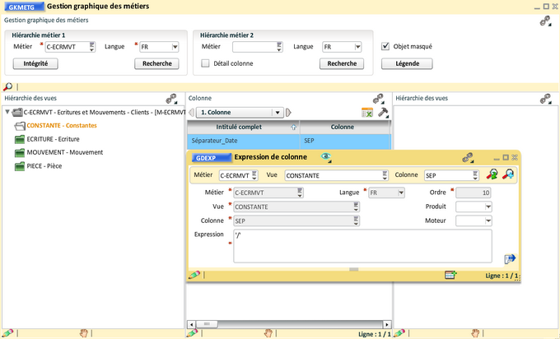Click the blue search icon in GDEXP filter bar
Viewport: 560px width, 339px height.
(x=508, y=174)
